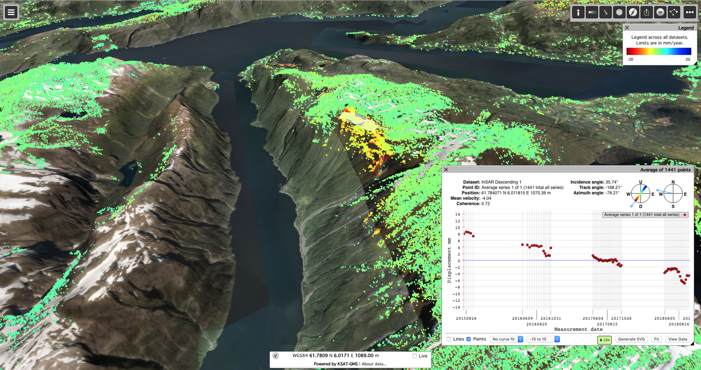
Task: Toggle the Live coordinates checkbox
Action: coord(414,356)
